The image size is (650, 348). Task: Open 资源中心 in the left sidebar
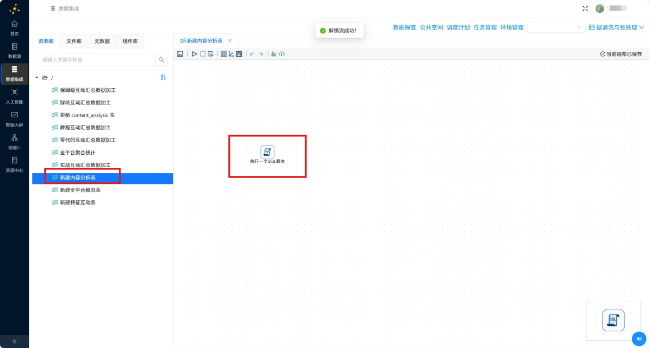coord(15,165)
